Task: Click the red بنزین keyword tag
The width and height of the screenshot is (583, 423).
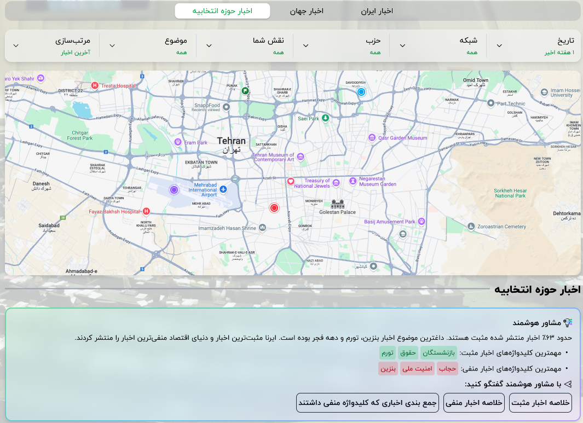Action: (x=388, y=369)
